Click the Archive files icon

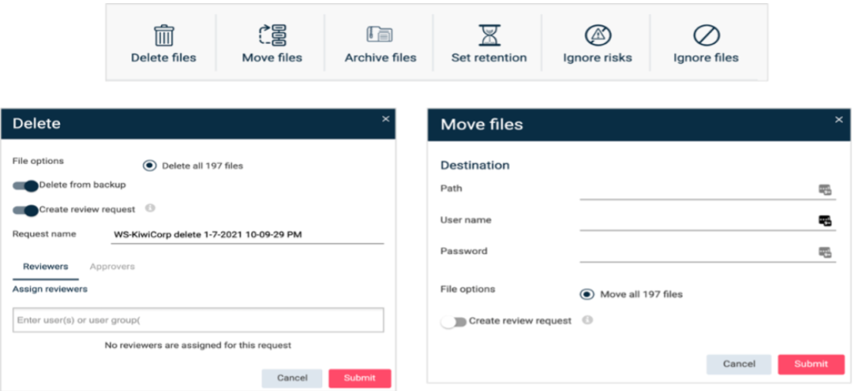[380, 35]
